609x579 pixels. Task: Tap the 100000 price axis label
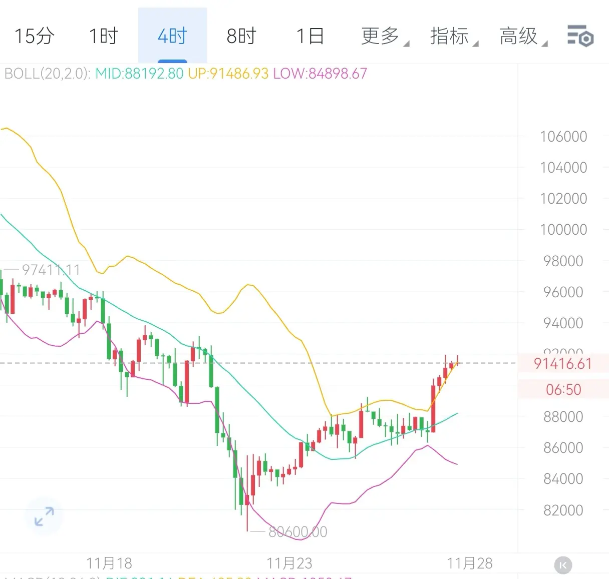point(563,230)
